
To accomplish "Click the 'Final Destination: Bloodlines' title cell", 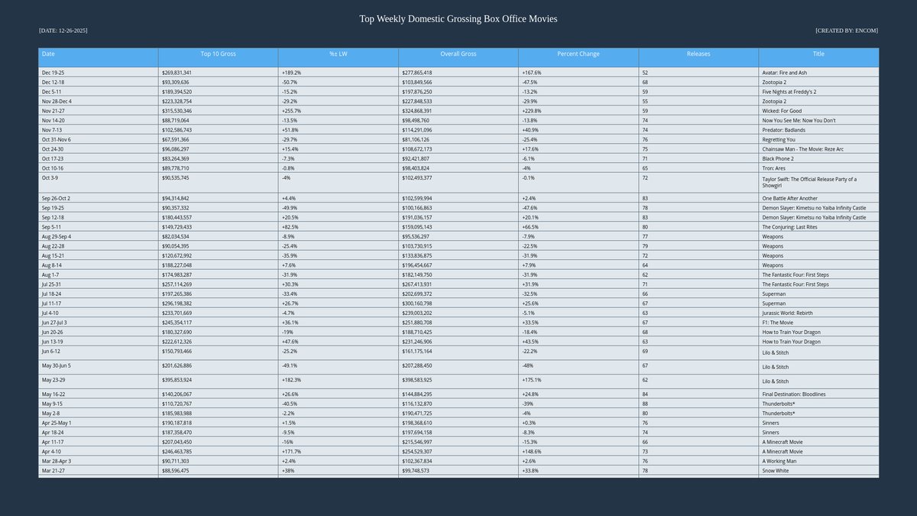I will click(x=818, y=394).
